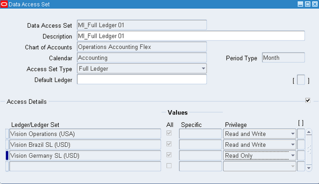Open Privilege dropdown for Vision Operations (USA)
The width and height of the screenshot is (319, 184).
point(293,134)
